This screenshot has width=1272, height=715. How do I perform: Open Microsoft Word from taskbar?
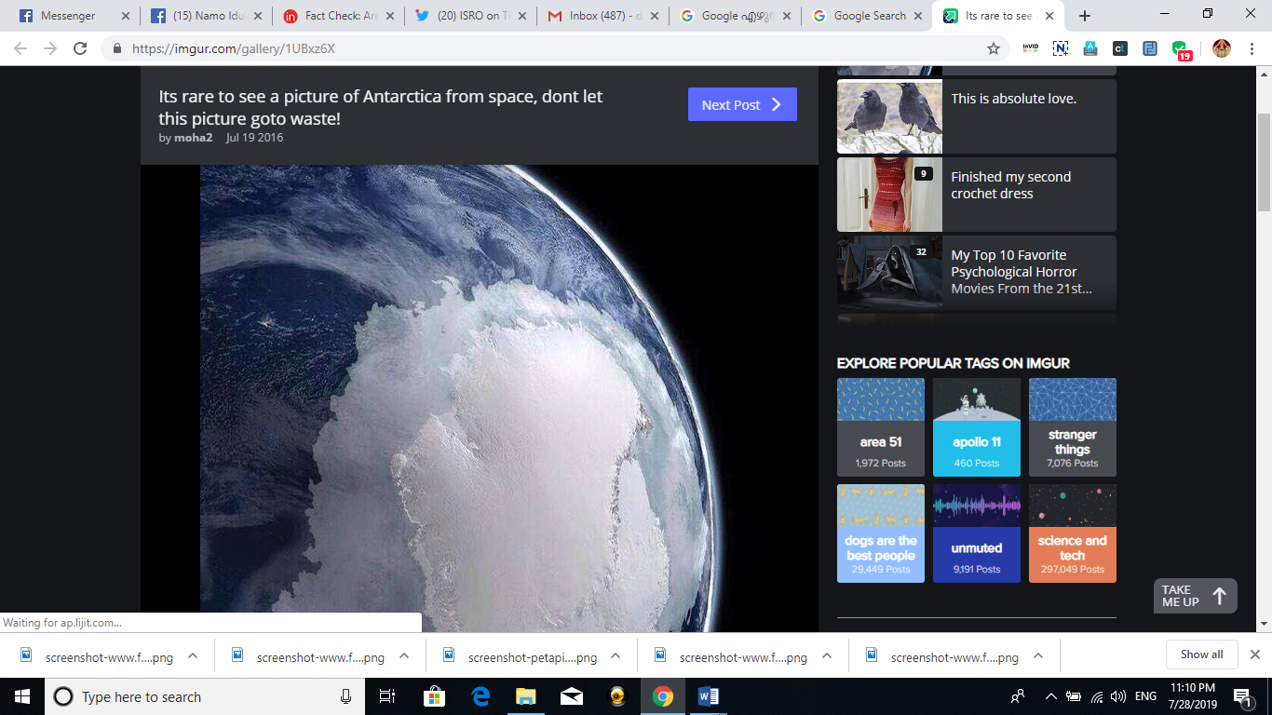click(x=708, y=696)
